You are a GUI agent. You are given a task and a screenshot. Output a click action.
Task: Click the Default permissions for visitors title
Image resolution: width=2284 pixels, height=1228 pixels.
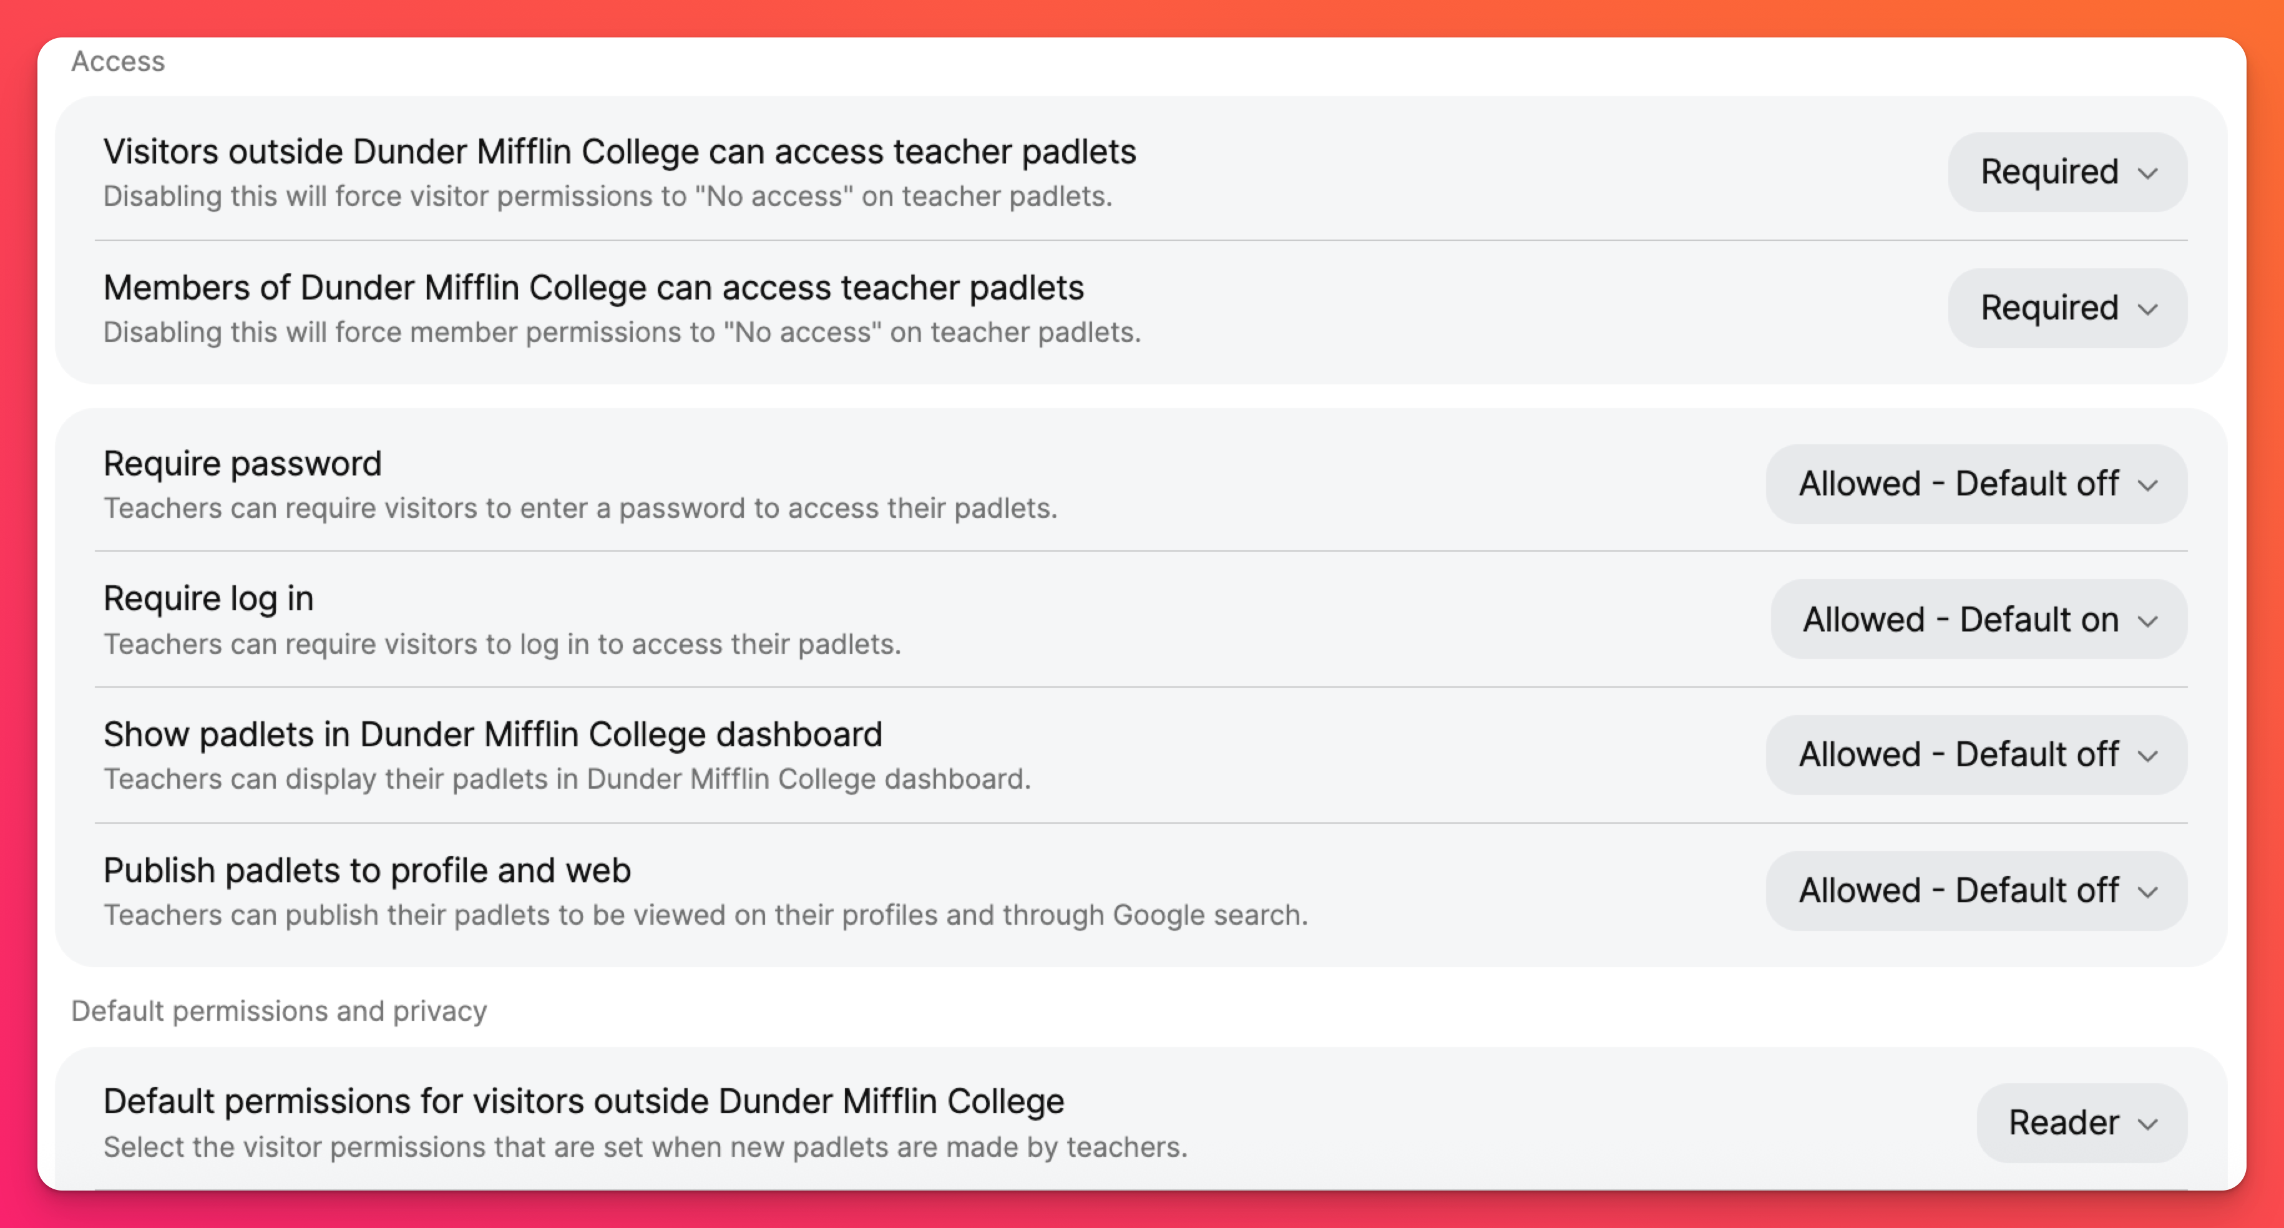point(582,1101)
